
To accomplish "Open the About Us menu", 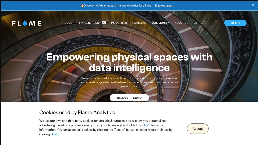I will pyautogui.click(x=181, y=23).
